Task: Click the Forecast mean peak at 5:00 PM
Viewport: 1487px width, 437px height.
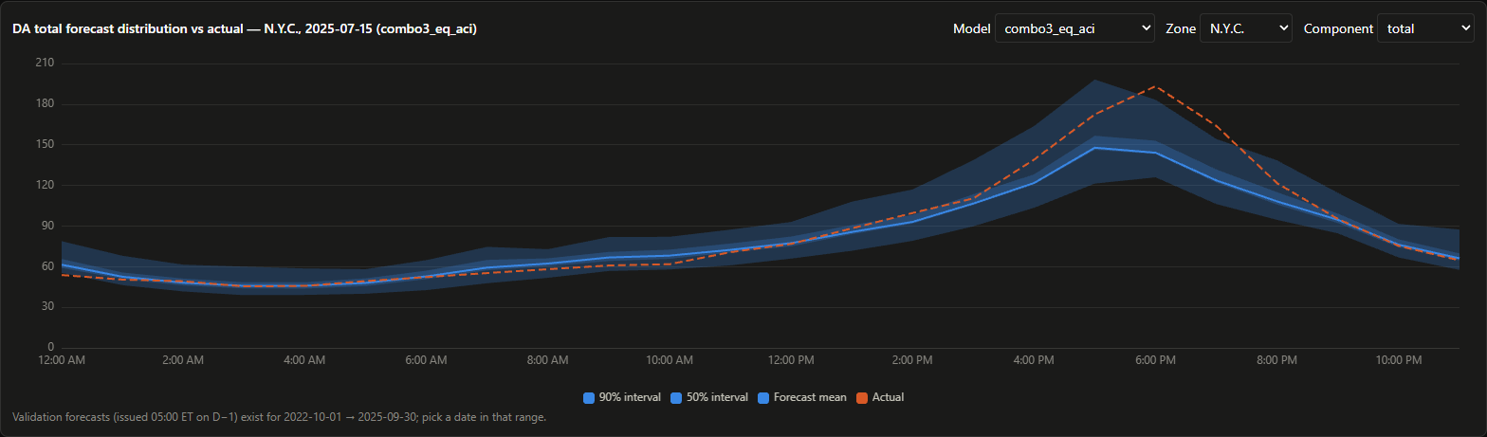Action: pyautogui.click(x=1094, y=148)
